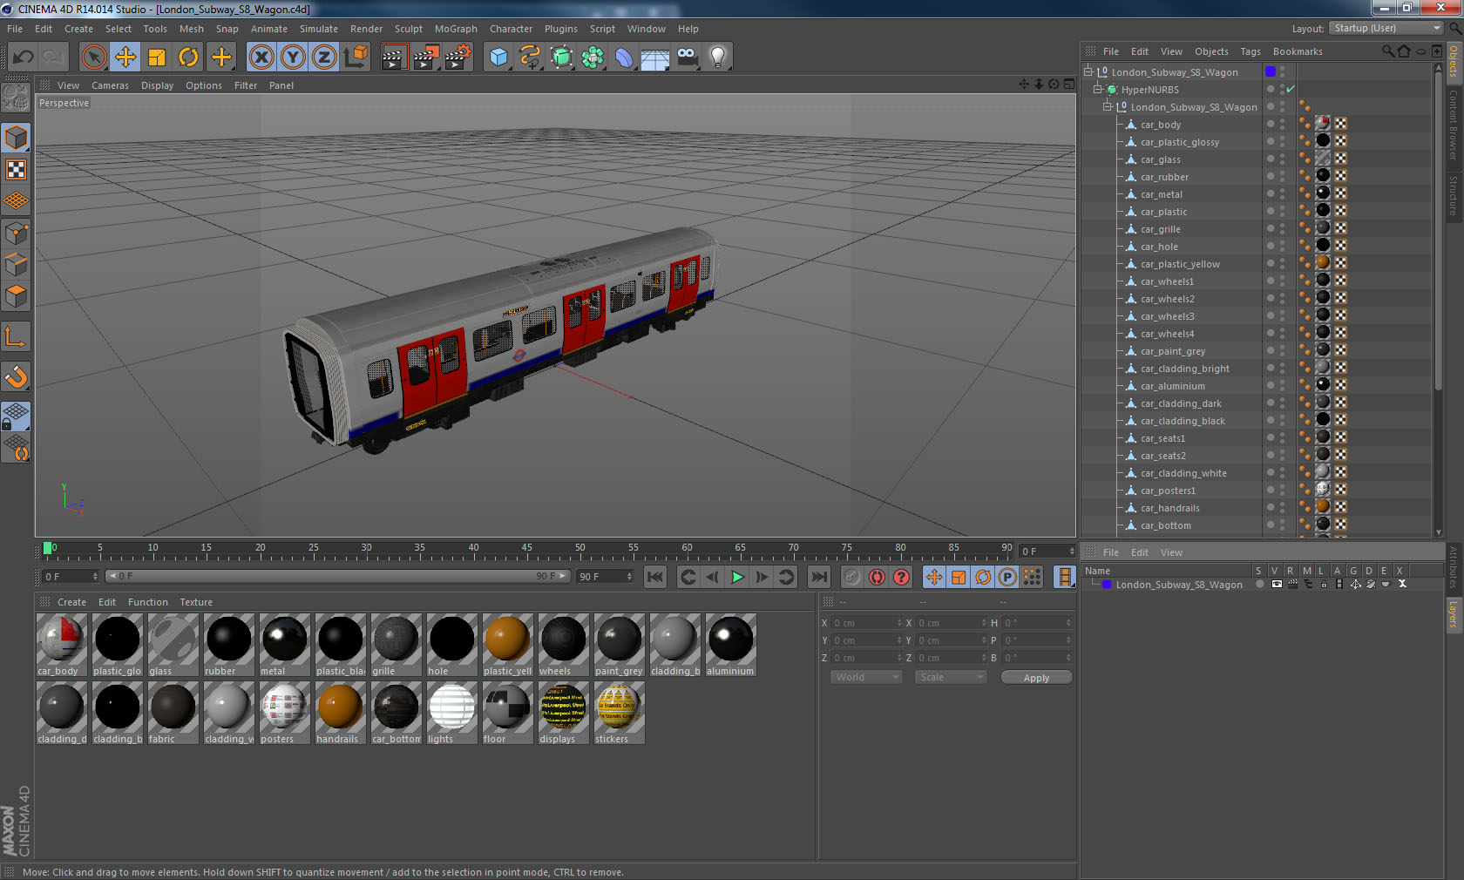The height and width of the screenshot is (880, 1464).
Task: Open the Structure side tab
Action: pos(1454,195)
